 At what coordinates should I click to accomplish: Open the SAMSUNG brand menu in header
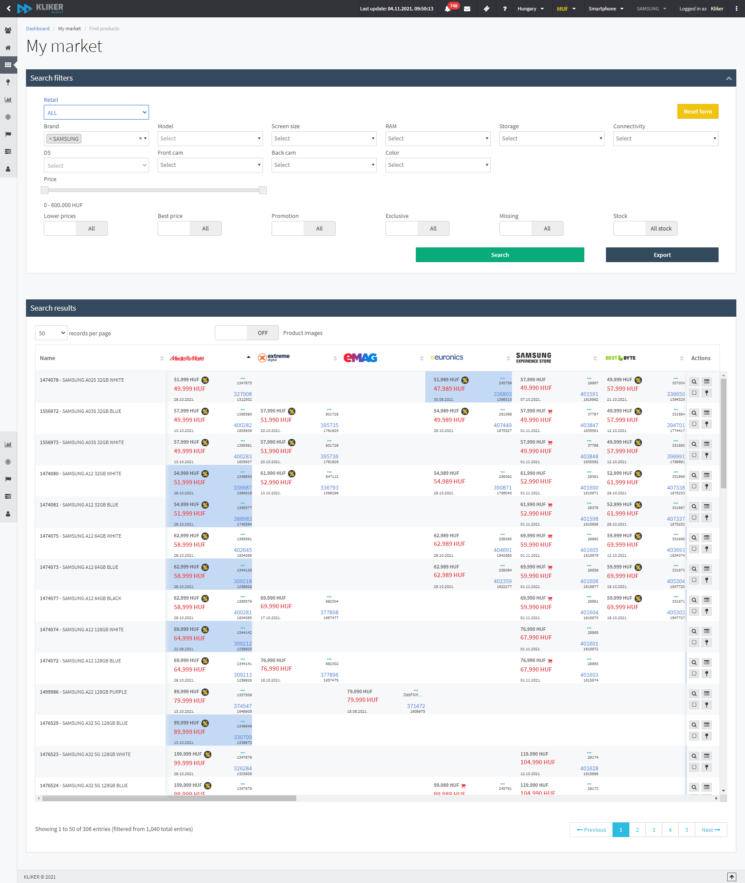coord(651,9)
